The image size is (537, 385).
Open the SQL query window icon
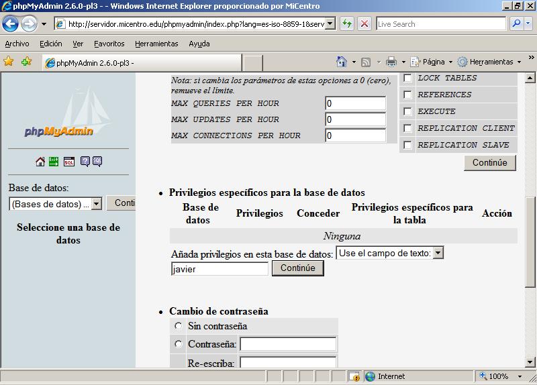[x=69, y=162]
